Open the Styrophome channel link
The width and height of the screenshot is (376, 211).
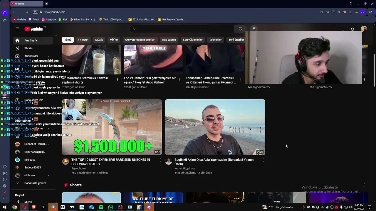pyautogui.click(x=79, y=169)
